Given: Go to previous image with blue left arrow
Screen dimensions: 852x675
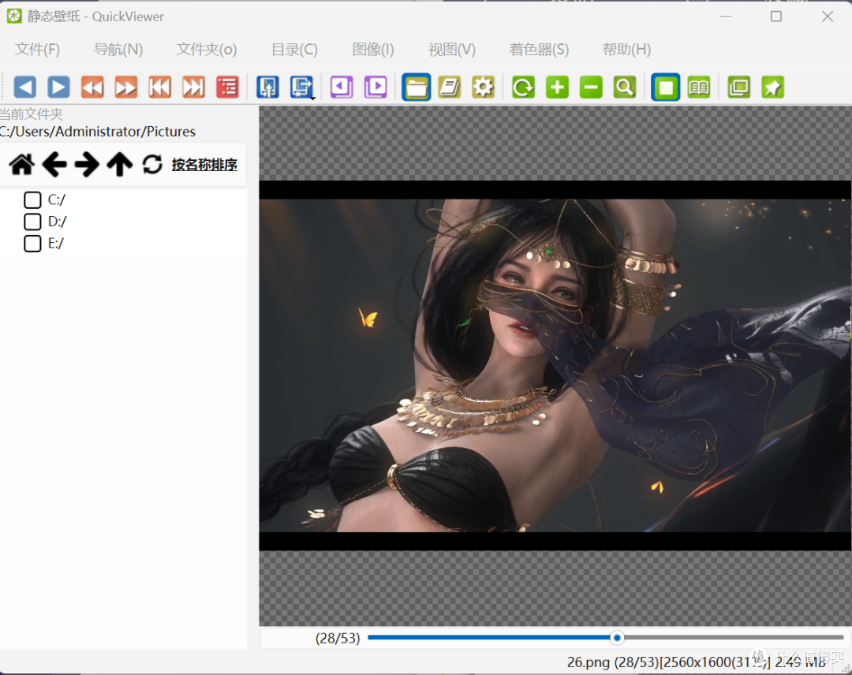Looking at the screenshot, I should click(x=25, y=87).
